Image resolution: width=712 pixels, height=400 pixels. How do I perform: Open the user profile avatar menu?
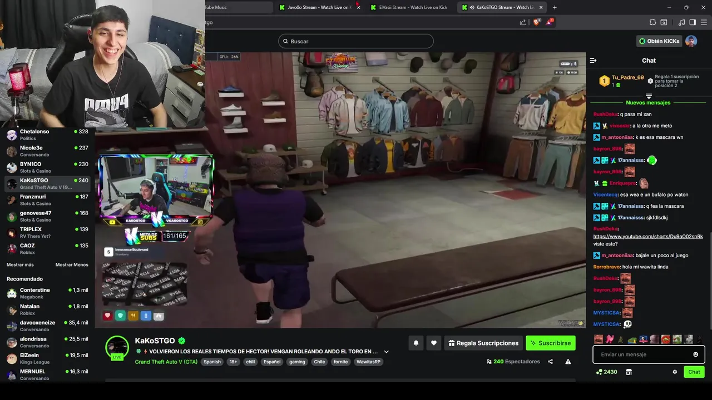(x=691, y=41)
